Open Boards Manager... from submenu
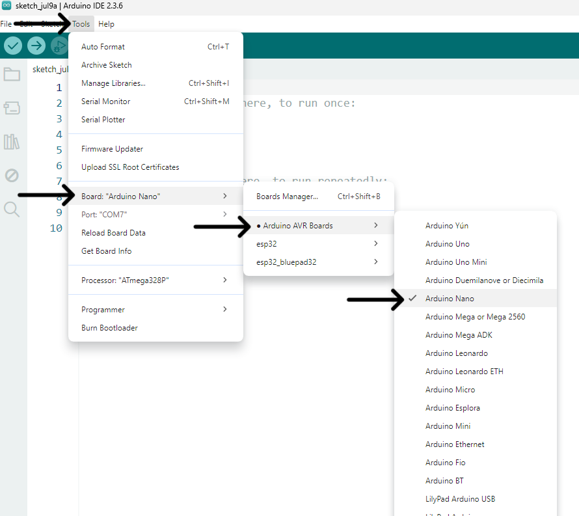The width and height of the screenshot is (579, 516). tap(318, 197)
